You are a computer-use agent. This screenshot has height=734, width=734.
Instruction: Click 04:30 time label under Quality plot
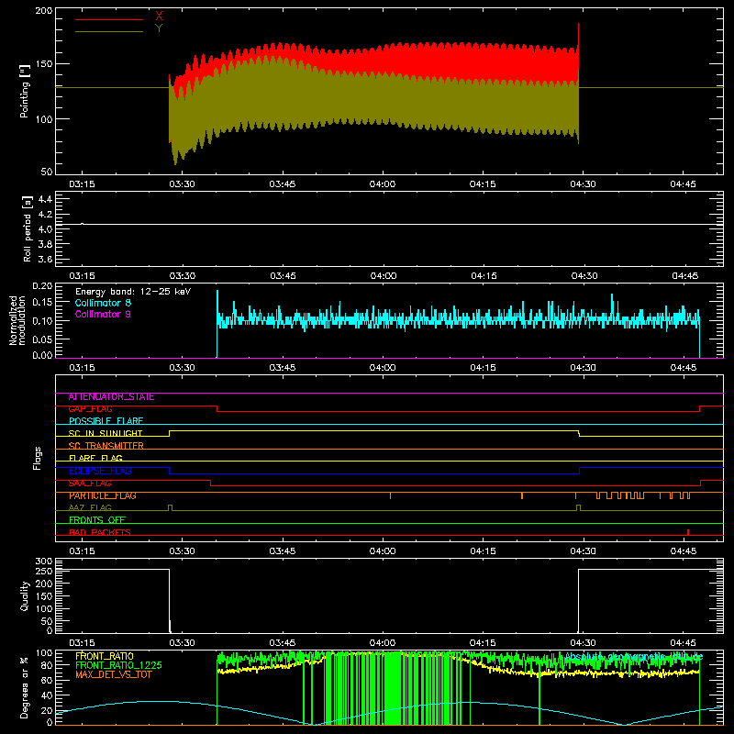pyautogui.click(x=584, y=643)
